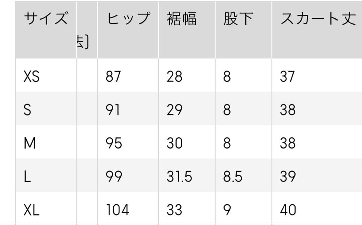The height and width of the screenshot is (225, 362).
Task: Click the 裾幅 column header
Action: pos(182,19)
